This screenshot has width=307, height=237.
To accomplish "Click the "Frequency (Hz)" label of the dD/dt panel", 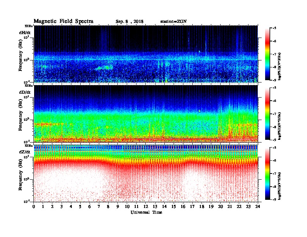I will [21, 115].
